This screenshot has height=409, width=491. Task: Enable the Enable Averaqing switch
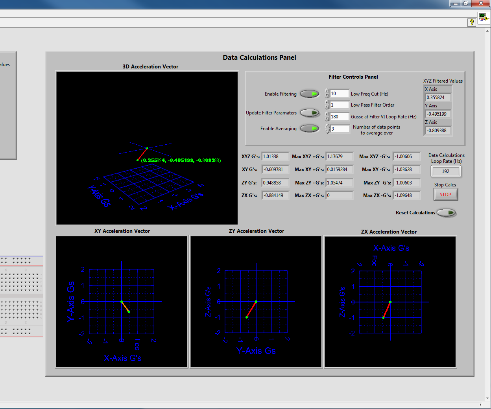(x=310, y=128)
